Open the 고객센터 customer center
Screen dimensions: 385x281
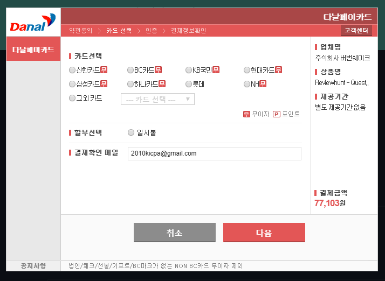(x=356, y=30)
